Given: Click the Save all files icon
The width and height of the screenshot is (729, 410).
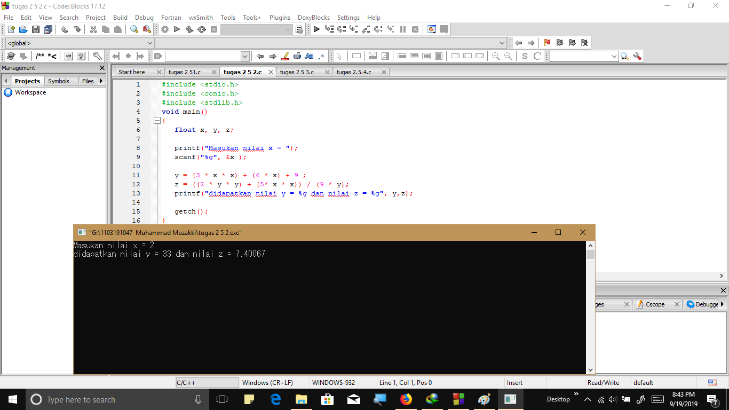Looking at the screenshot, I should (x=49, y=29).
